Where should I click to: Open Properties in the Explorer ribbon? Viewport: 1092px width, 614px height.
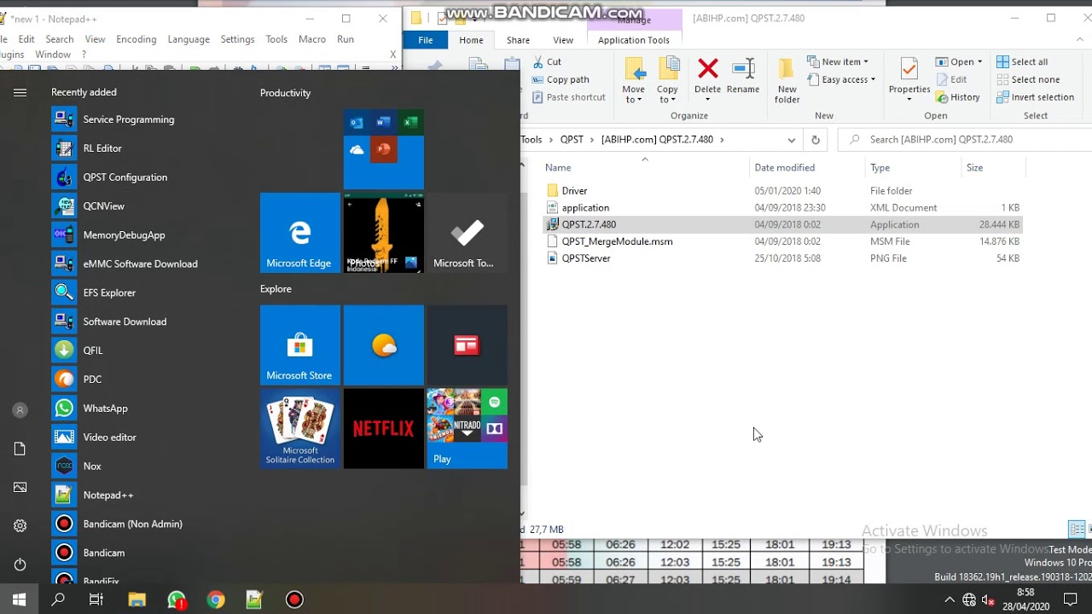(909, 81)
